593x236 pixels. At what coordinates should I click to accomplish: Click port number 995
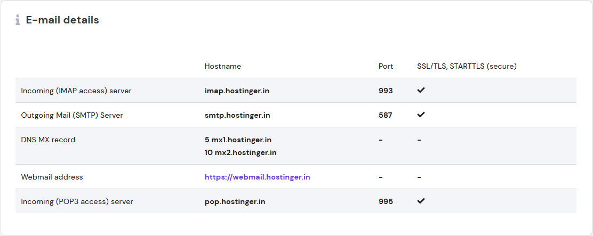pyautogui.click(x=386, y=201)
